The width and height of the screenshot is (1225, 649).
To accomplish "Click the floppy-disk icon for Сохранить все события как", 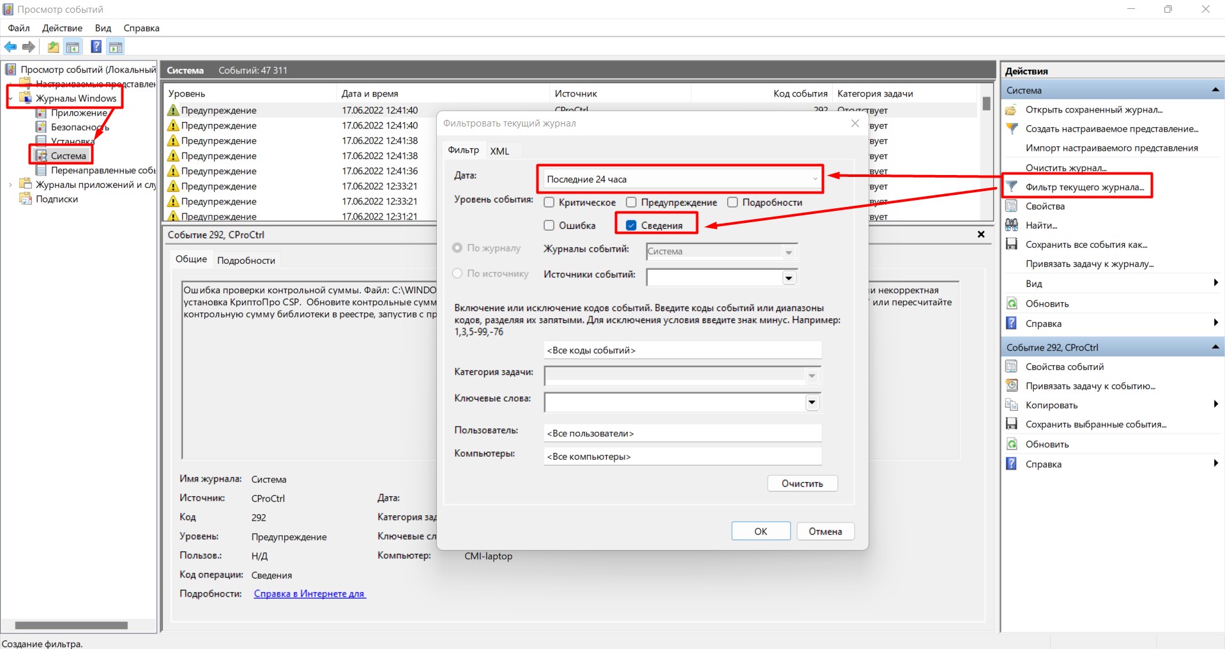I will click(x=1011, y=244).
